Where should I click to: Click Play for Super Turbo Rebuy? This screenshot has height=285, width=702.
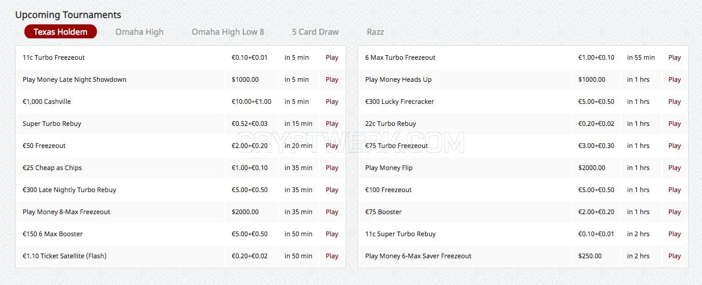(332, 124)
